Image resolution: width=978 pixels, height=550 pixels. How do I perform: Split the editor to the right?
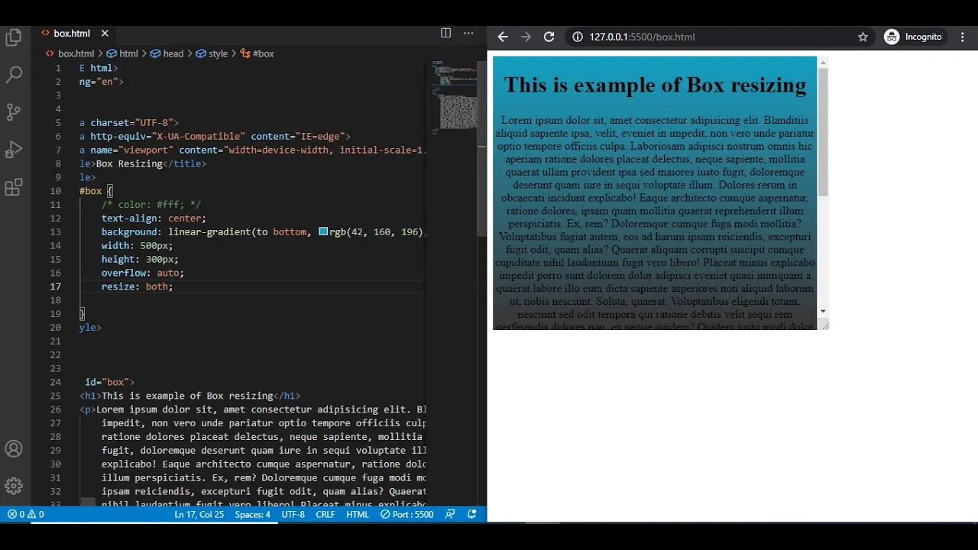click(x=445, y=33)
